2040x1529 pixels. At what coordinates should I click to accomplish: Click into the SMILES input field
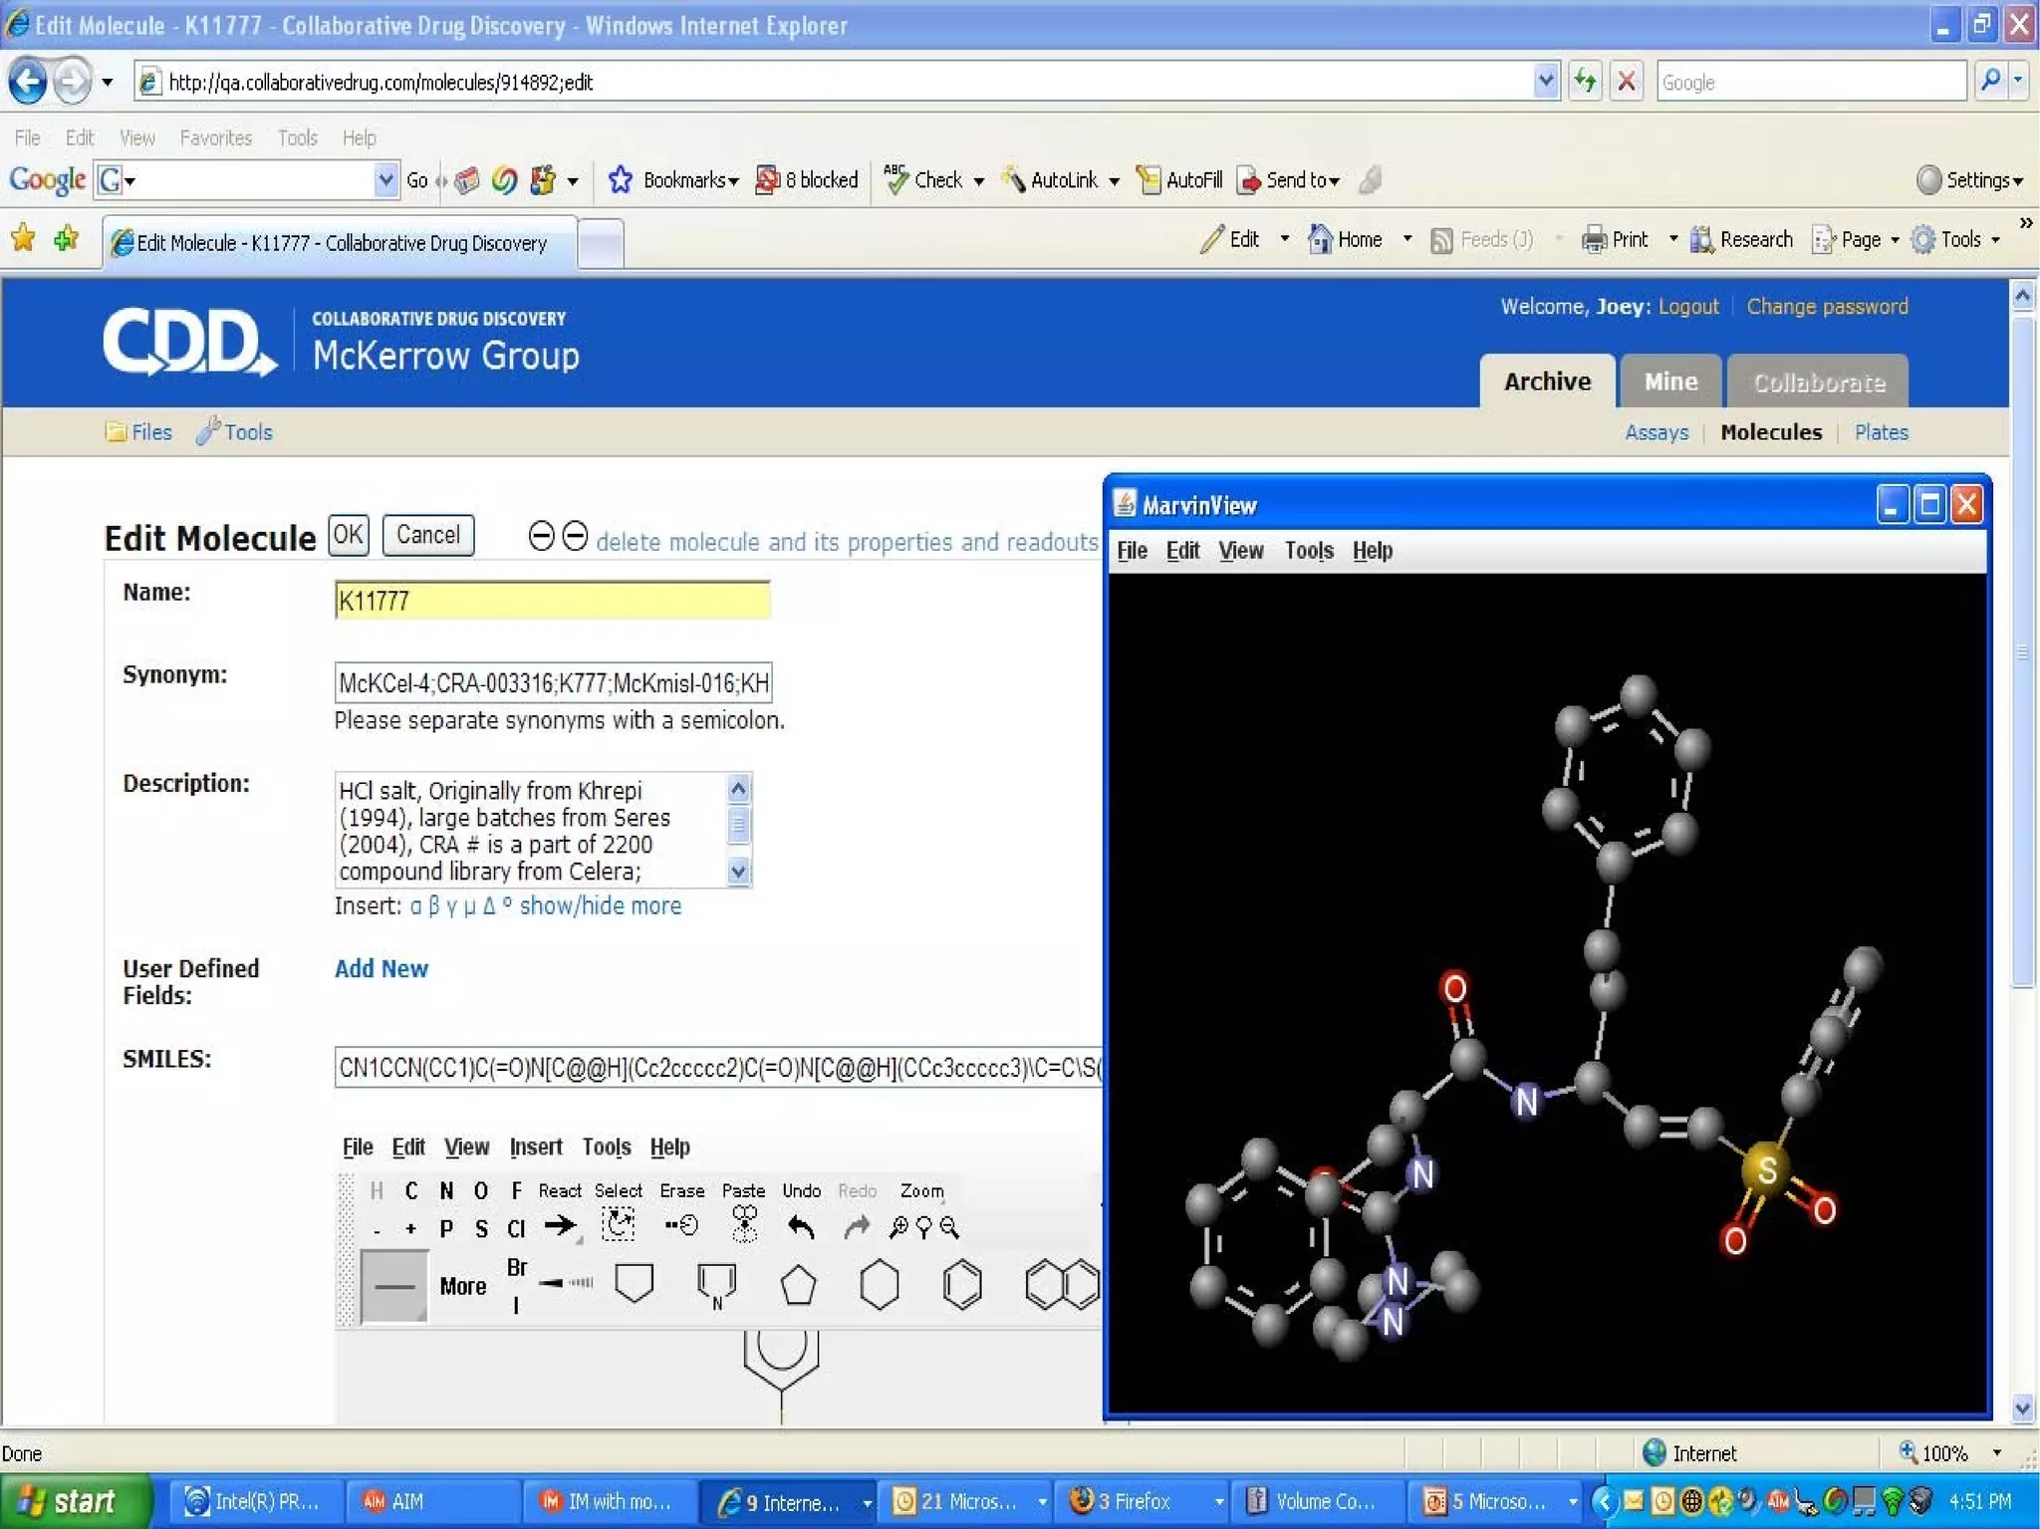point(717,1068)
